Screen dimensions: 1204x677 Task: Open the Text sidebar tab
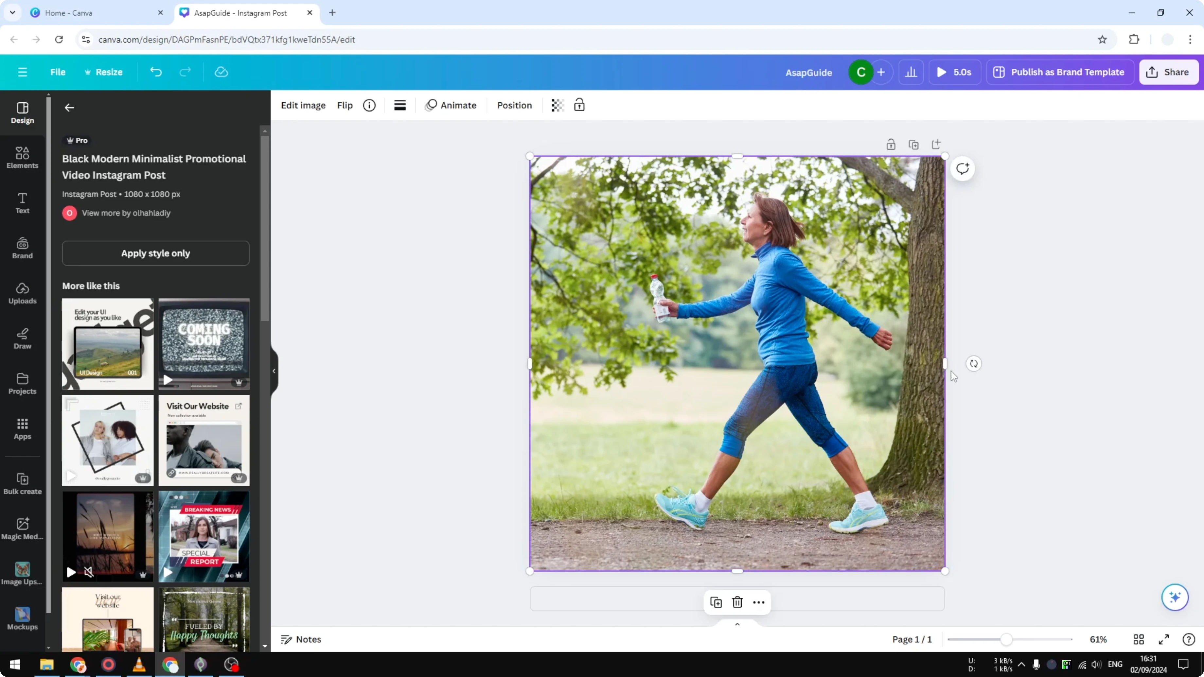tap(23, 203)
